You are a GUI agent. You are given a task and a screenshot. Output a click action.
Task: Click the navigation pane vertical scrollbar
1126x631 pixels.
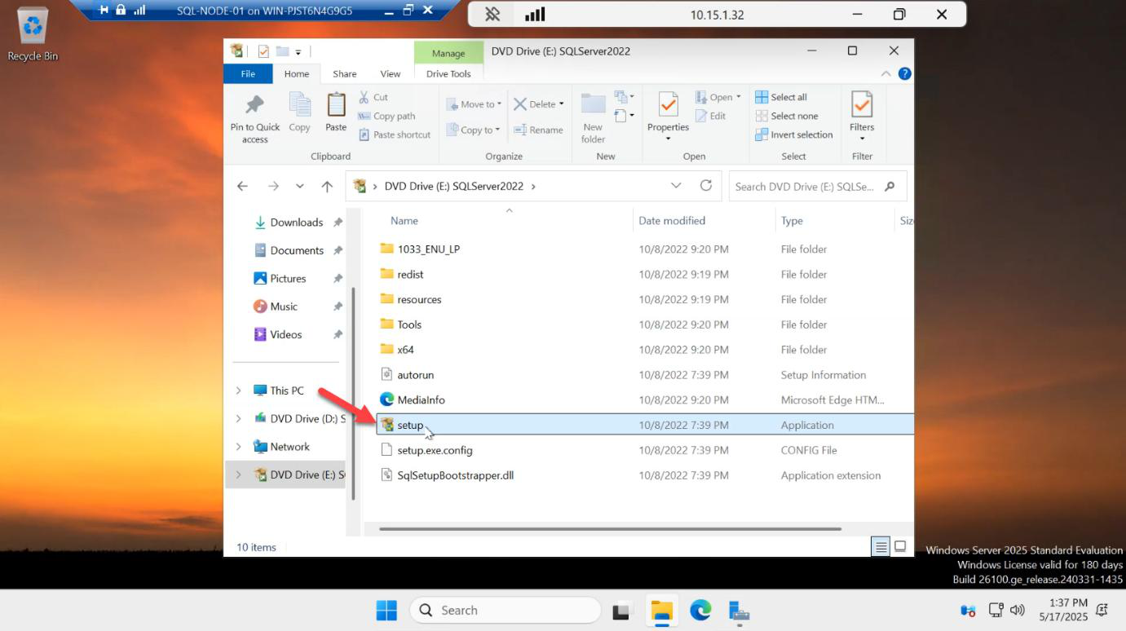click(x=353, y=393)
